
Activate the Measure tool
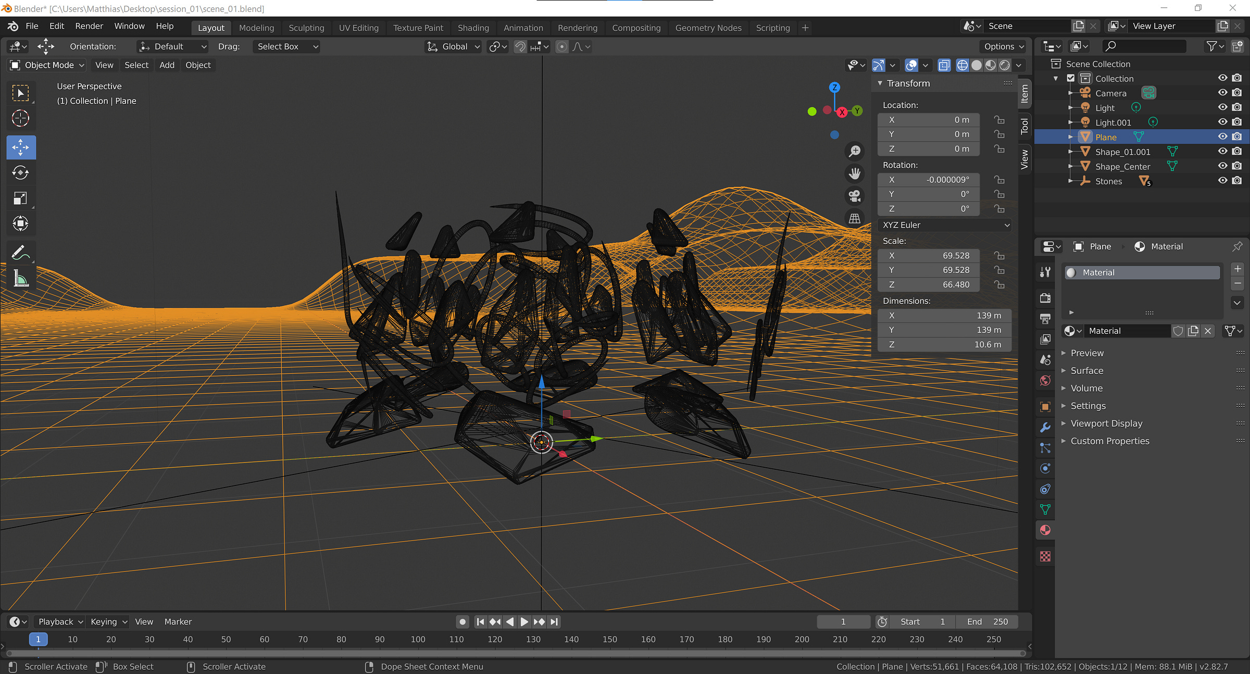tap(20, 279)
